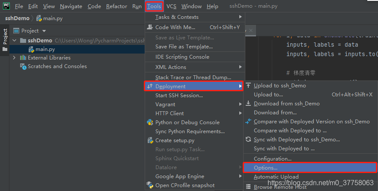Choose Start SSH Session

point(195,95)
